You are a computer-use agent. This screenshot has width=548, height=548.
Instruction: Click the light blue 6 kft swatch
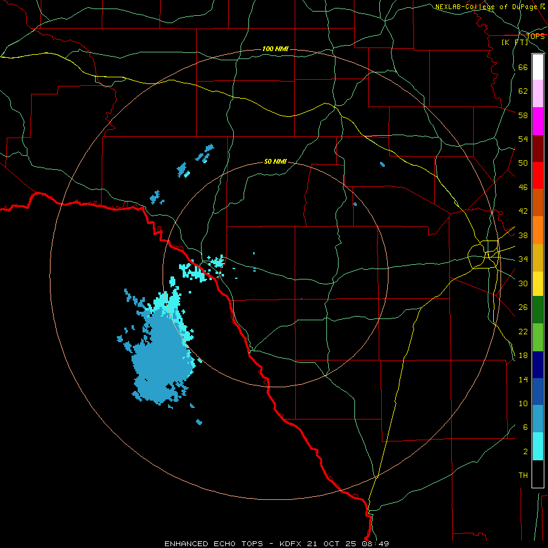pos(538,419)
